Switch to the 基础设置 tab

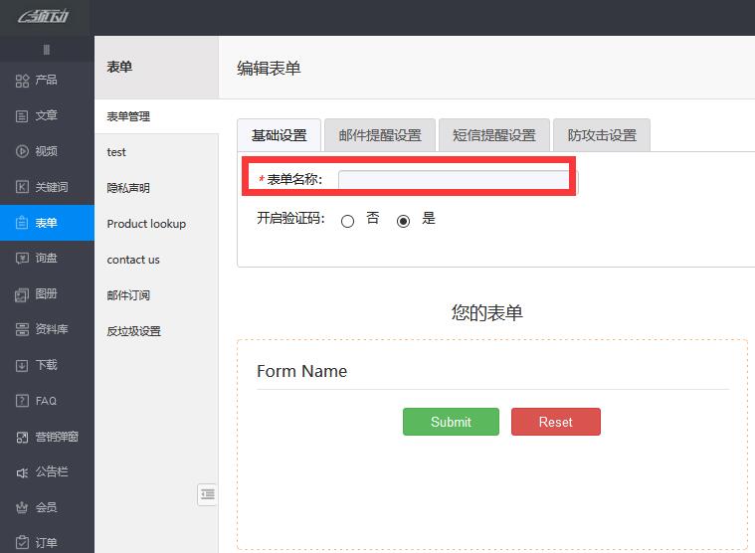(280, 135)
